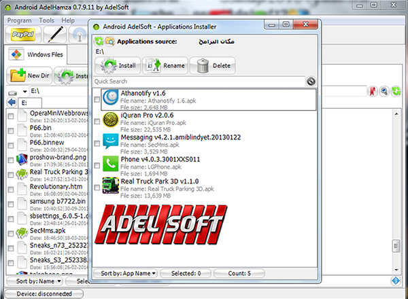The width and height of the screenshot is (408, 299).
Task: Click green refresh icon beside main path bar
Action: click(x=396, y=91)
